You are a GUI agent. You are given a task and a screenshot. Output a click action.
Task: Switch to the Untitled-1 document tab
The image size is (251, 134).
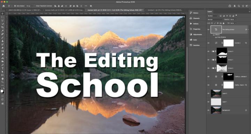pyautogui.click(x=165, y=10)
